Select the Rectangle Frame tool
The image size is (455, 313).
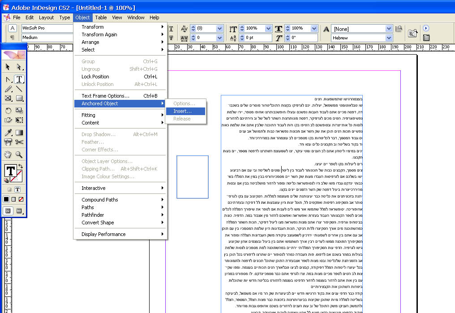(x=8, y=99)
